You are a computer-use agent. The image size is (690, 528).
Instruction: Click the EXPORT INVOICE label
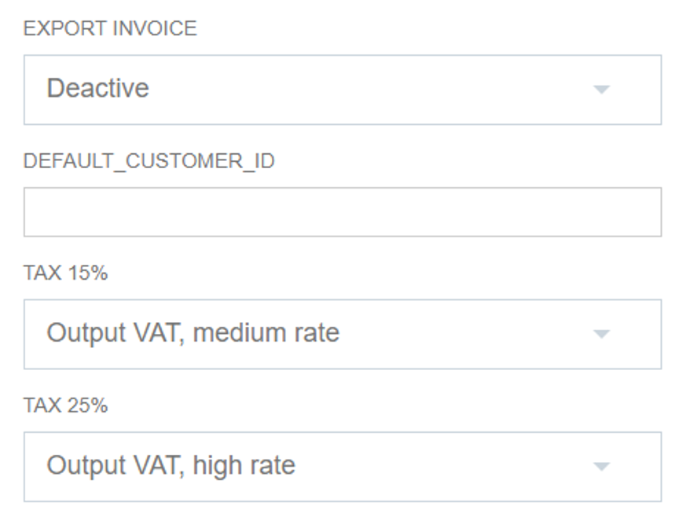point(110,29)
